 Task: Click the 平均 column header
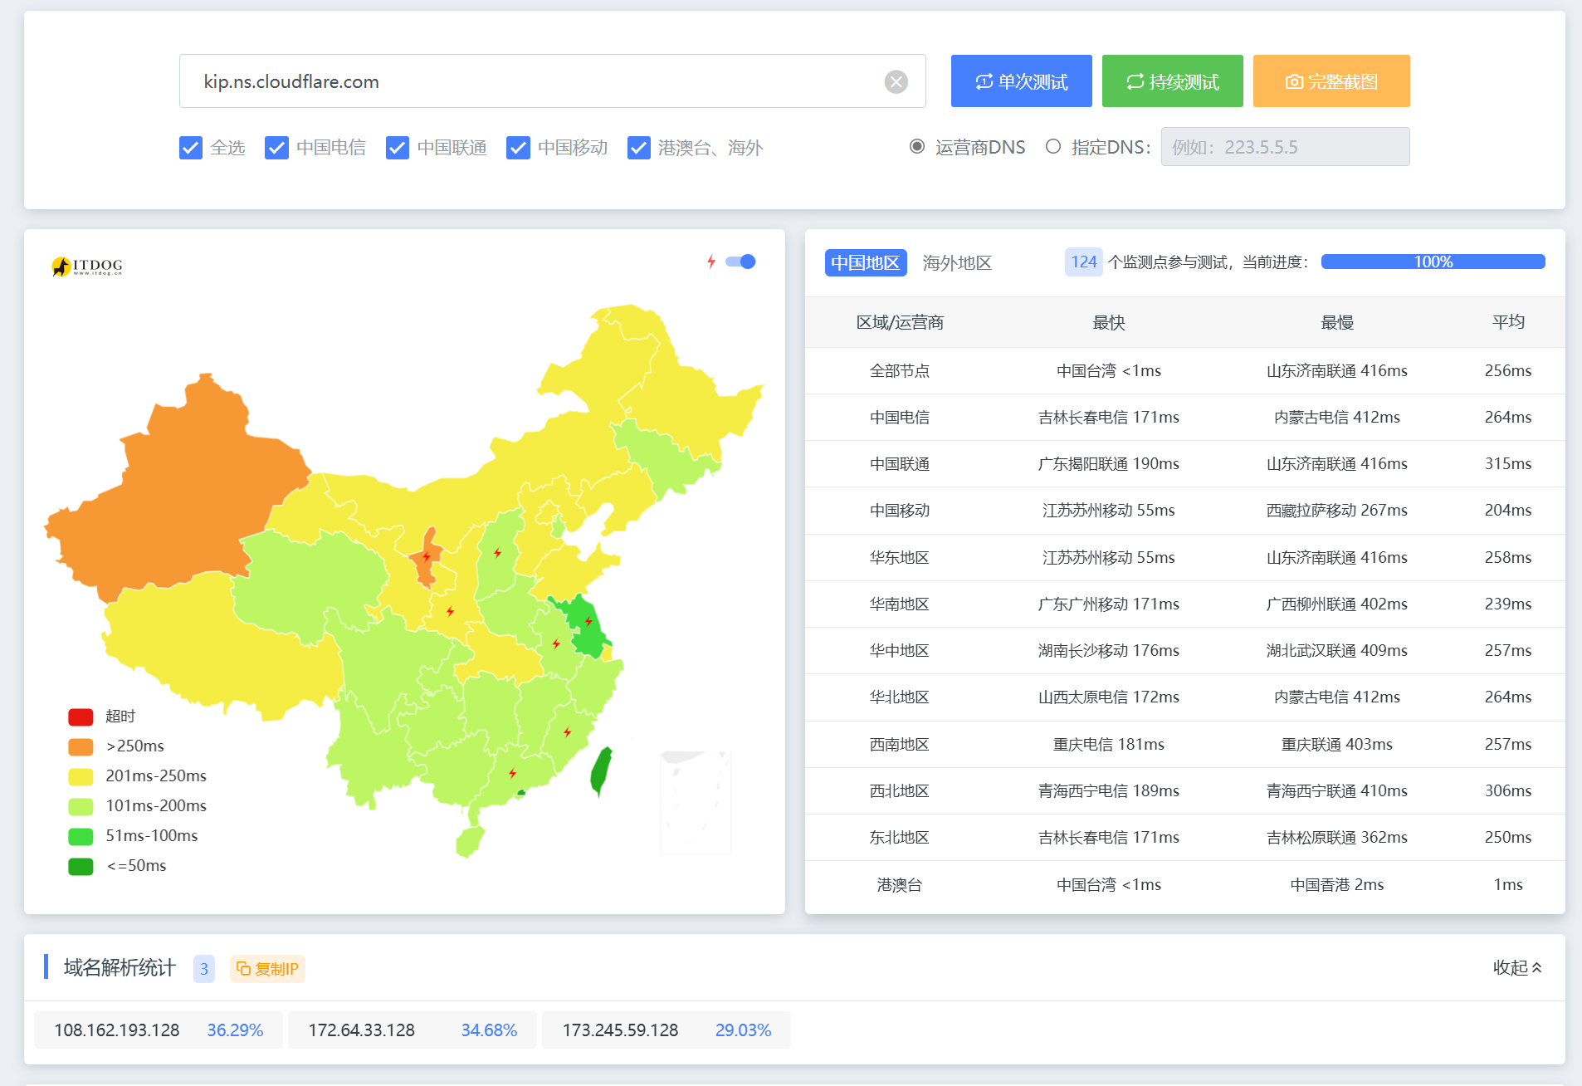point(1508,322)
